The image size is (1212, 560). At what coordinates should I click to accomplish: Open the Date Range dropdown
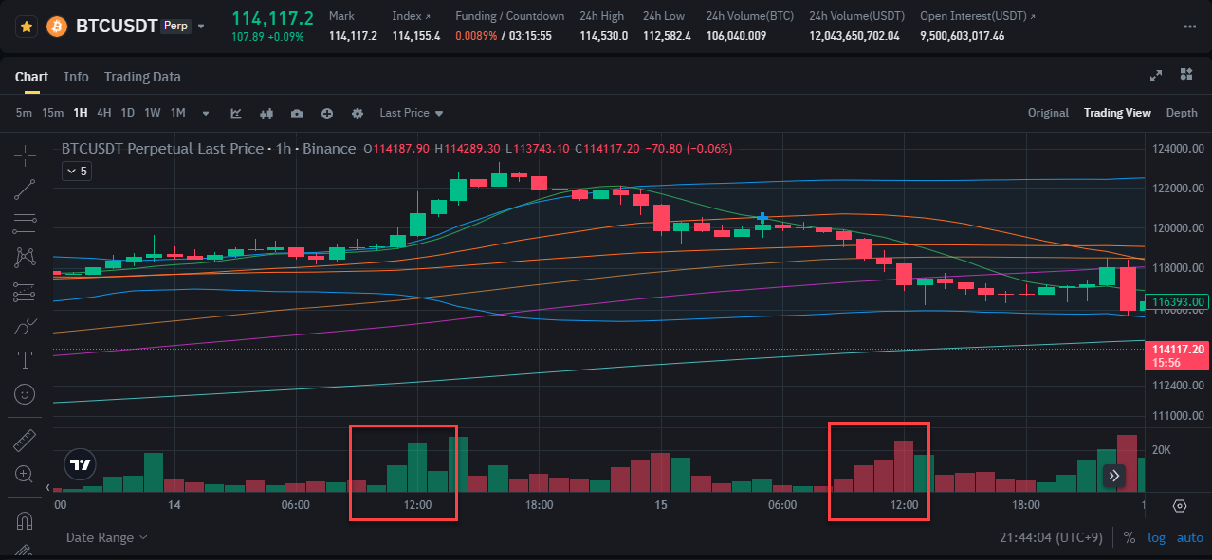click(106, 537)
